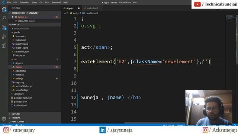Open logo192.png file
The height and width of the screenshot is (134, 238).
(22, 44)
